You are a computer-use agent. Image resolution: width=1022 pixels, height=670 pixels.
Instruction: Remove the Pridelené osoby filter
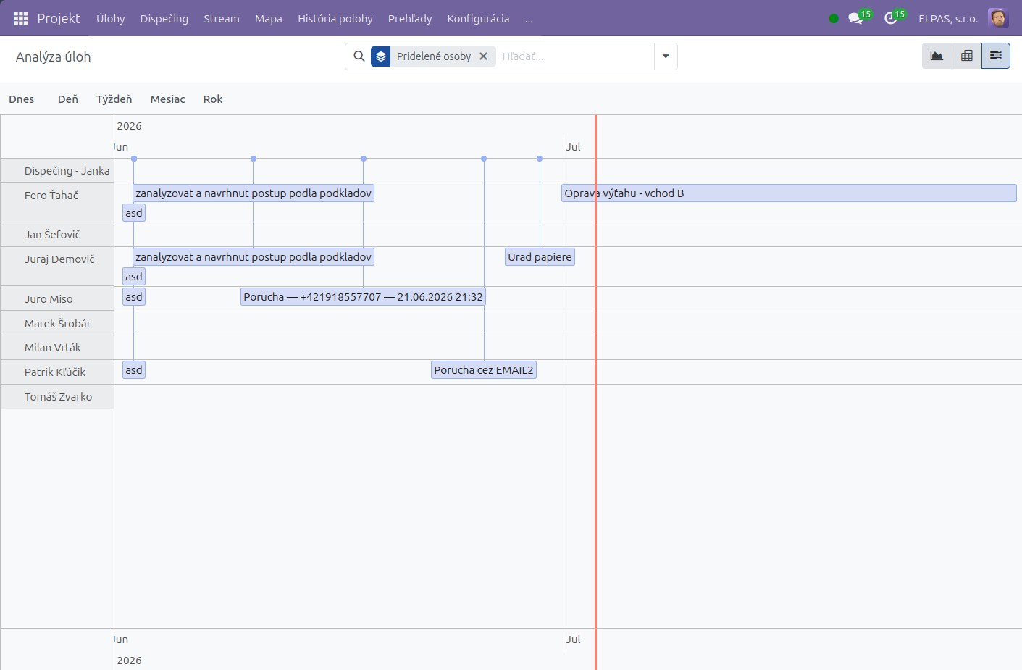pos(483,56)
